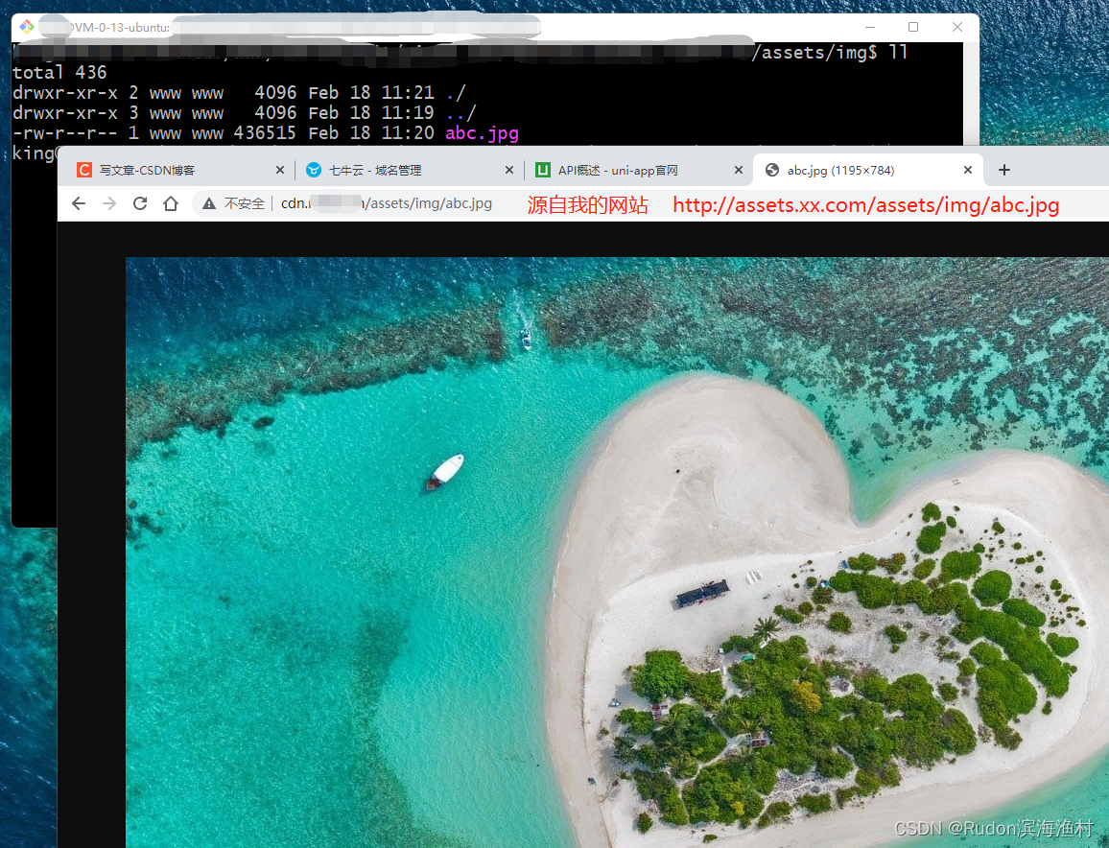This screenshot has height=848, width=1109.
Task: Click the terminal window app icon
Action: click(27, 27)
